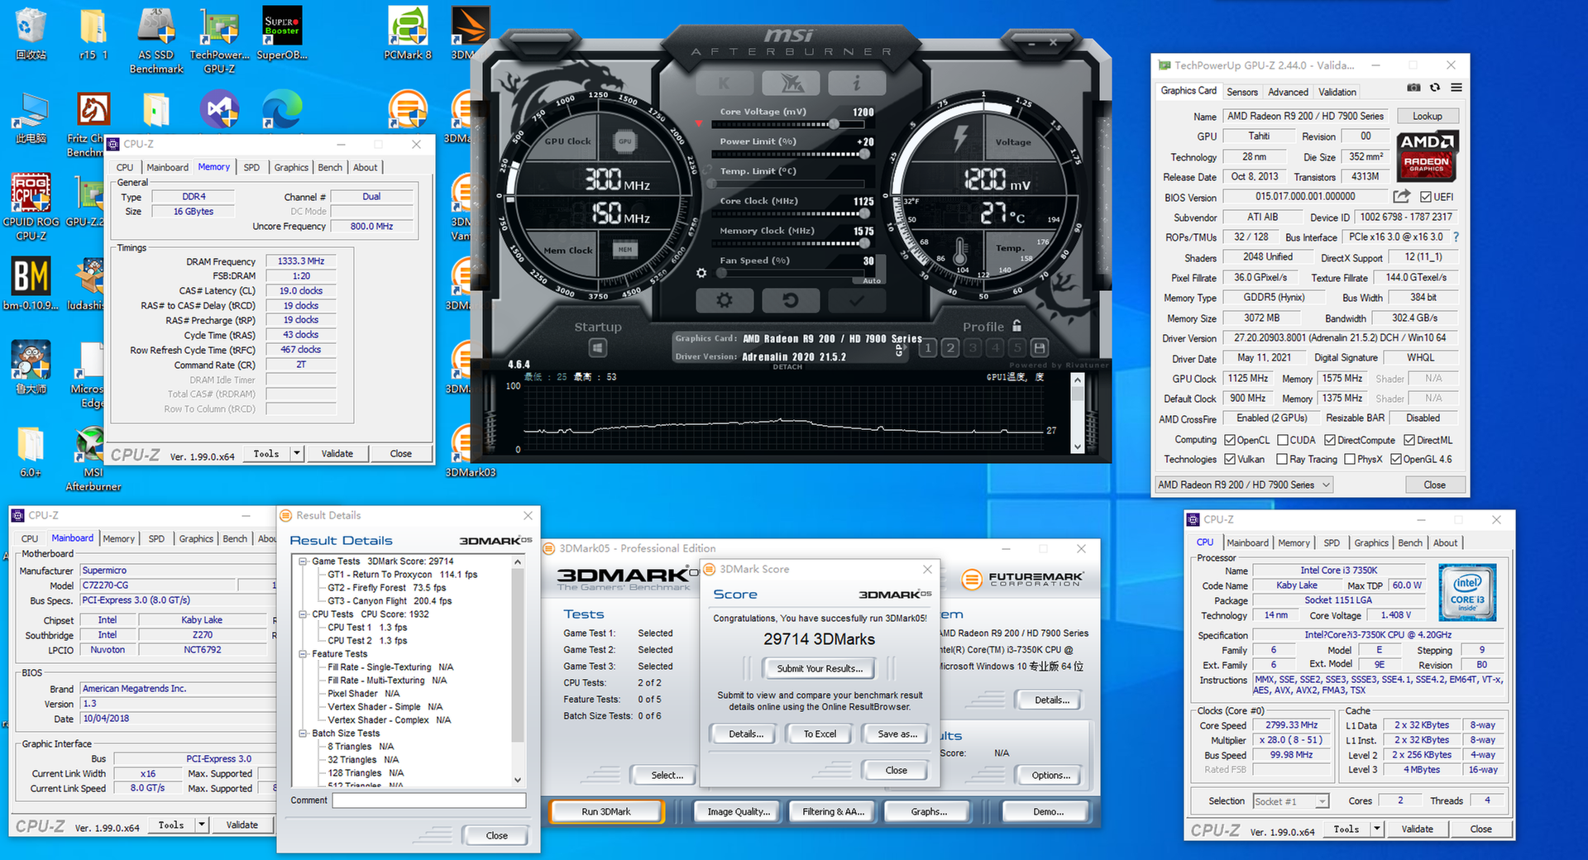Viewport: 1588px width, 860px height.
Task: Adjust the Core Voltage slider handle in Afterburner
Action: 835,124
